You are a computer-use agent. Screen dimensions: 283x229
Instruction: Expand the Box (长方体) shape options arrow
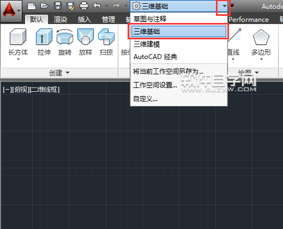pyautogui.click(x=18, y=59)
